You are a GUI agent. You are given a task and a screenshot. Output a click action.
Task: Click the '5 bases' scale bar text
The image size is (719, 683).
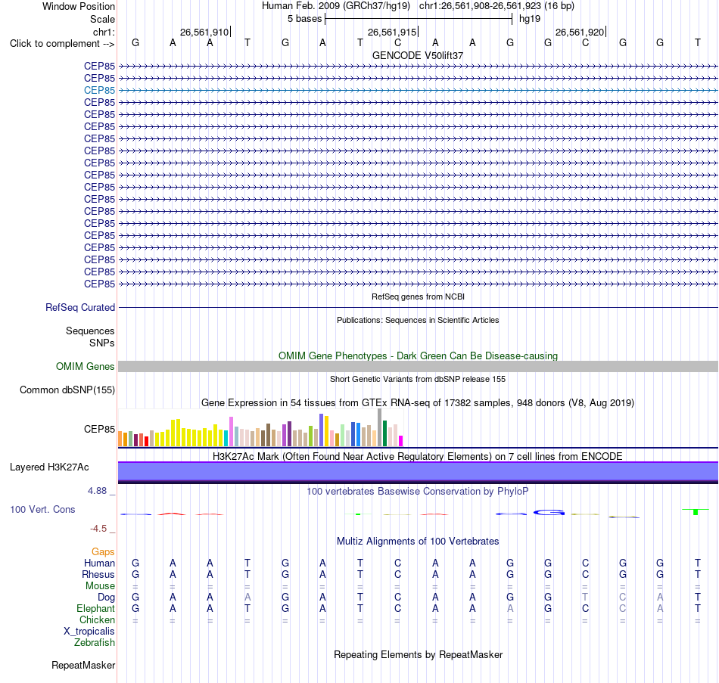[x=304, y=19]
